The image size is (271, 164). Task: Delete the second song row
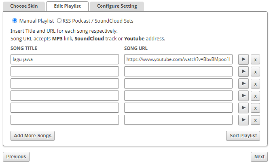point(255,71)
